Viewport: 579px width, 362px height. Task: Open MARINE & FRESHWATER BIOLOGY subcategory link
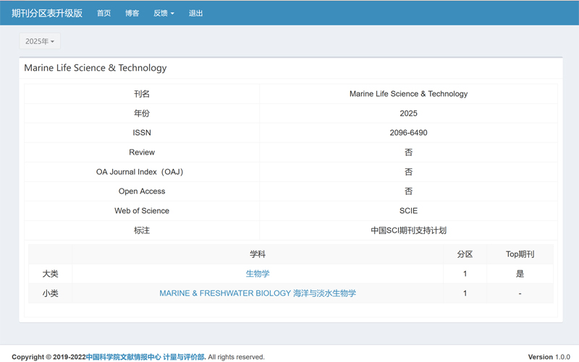pos(258,293)
